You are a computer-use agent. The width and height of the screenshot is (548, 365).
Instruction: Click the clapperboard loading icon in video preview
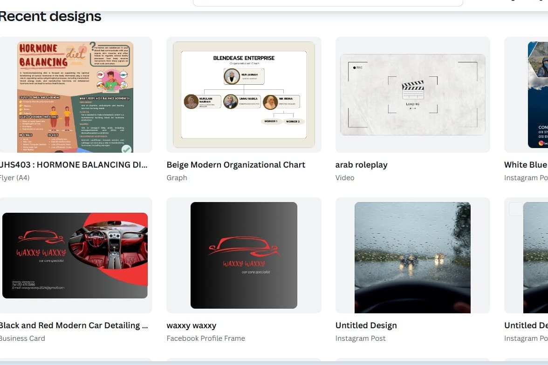413,90
